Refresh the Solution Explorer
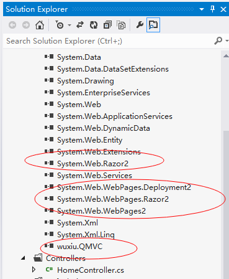Image resolution: width=229 pixels, height=279 pixels. coord(94,25)
